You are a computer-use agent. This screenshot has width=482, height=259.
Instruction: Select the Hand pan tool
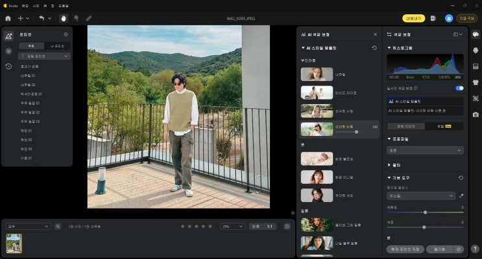pyautogui.click(x=64, y=18)
